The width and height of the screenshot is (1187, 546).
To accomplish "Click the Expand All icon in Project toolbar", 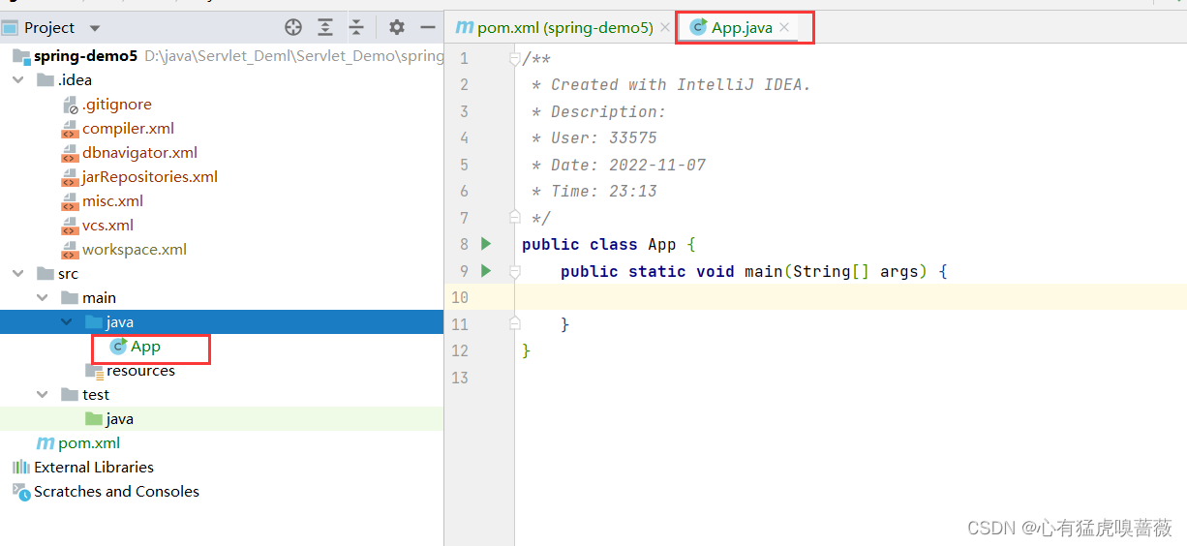I will click(325, 27).
